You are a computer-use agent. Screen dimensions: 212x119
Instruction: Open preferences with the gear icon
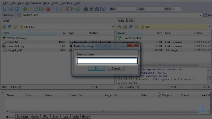tap(12, 9)
